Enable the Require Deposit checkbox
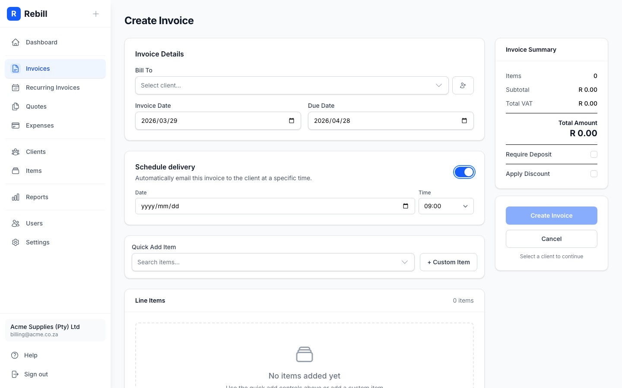This screenshot has width=622, height=388. pos(594,154)
